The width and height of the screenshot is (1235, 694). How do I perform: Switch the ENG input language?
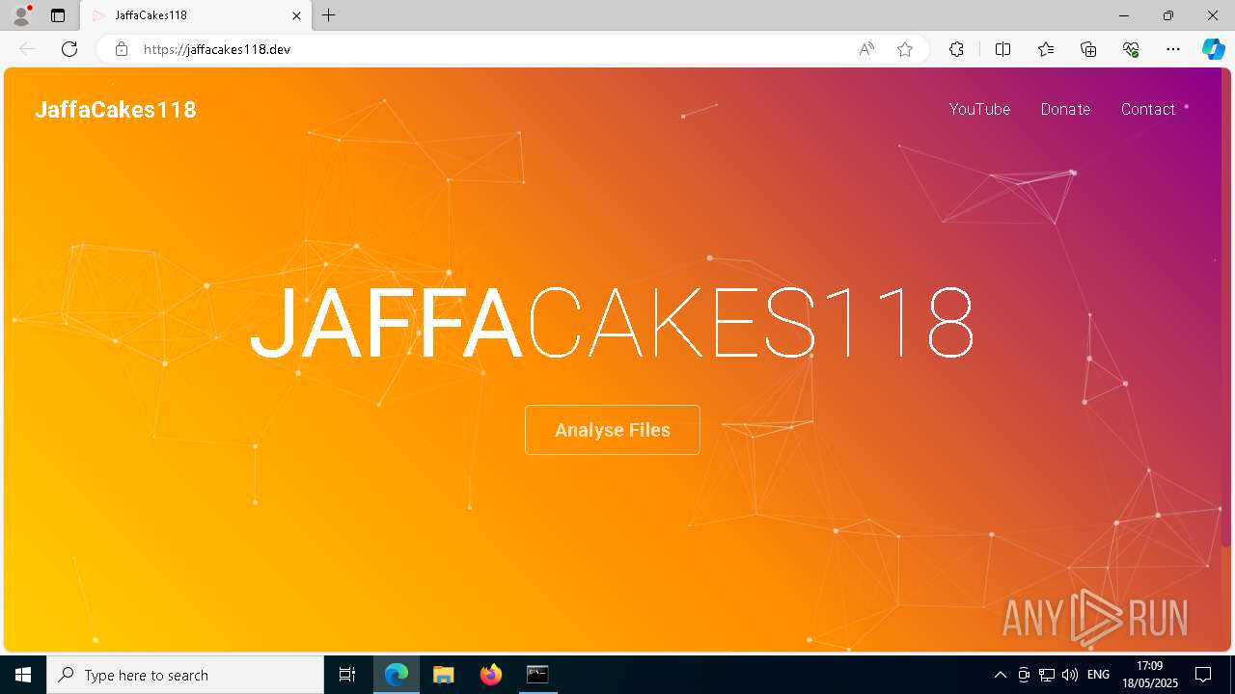(1098, 675)
